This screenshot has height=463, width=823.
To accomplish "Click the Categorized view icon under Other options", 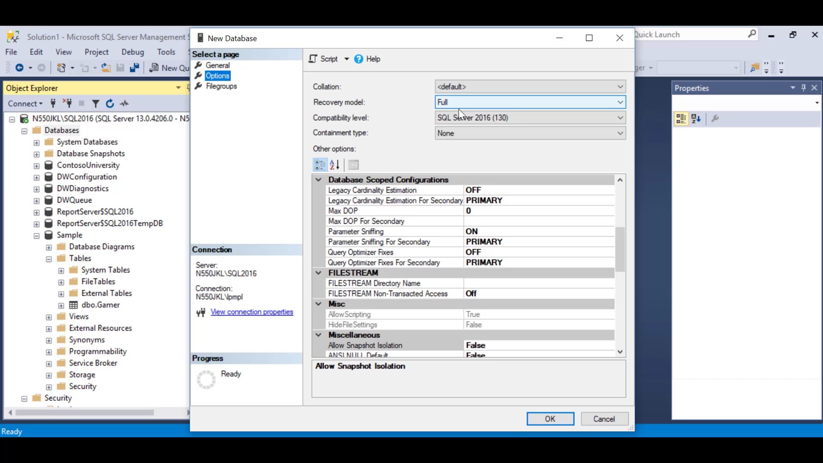I will [x=320, y=165].
